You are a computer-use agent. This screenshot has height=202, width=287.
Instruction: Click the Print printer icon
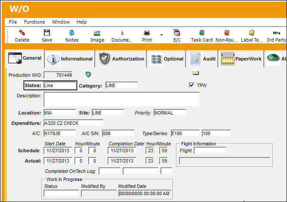(x=147, y=33)
